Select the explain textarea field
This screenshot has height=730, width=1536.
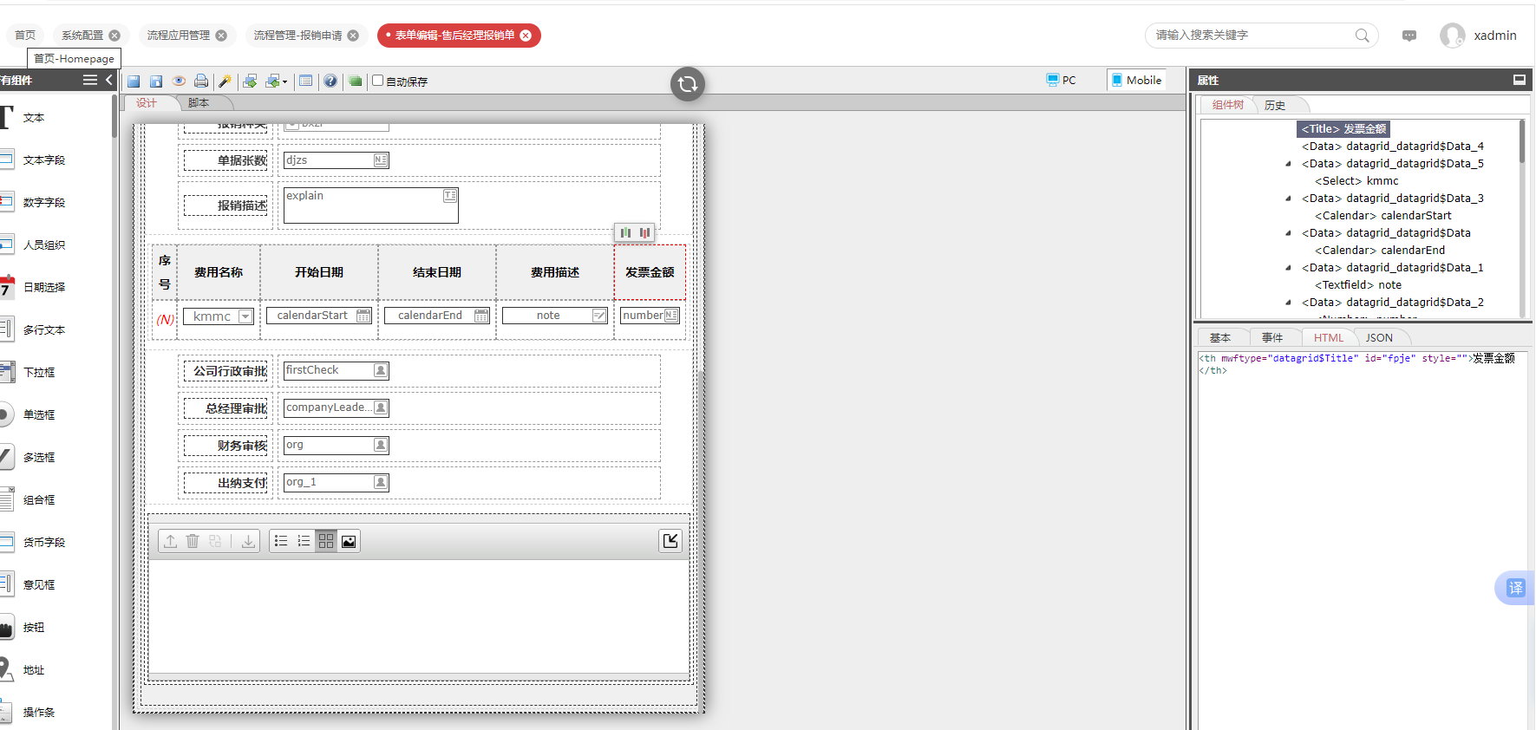pyautogui.click(x=371, y=205)
